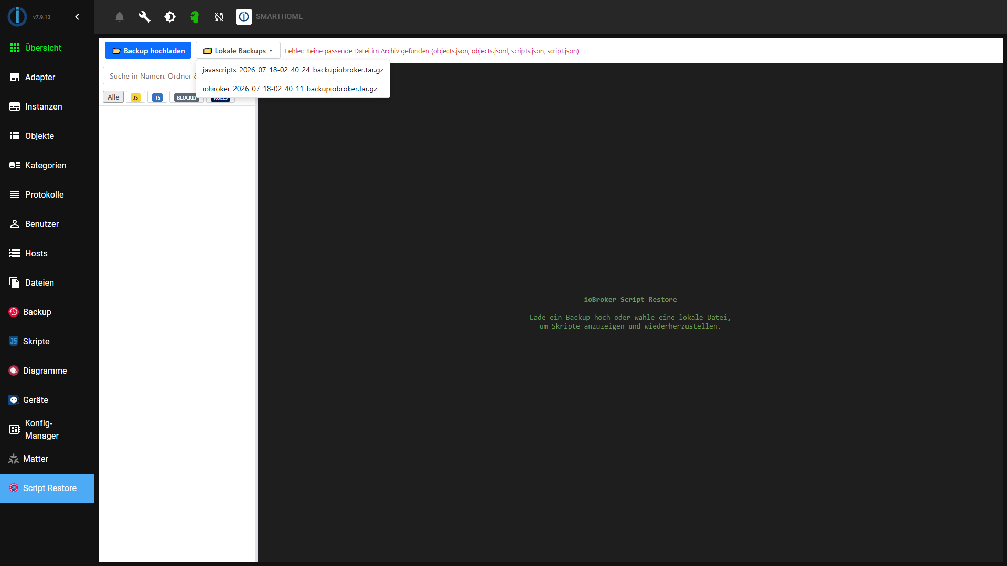This screenshot has width=1007, height=566.
Task: Open the Matter sidebar entry
Action: [47, 459]
